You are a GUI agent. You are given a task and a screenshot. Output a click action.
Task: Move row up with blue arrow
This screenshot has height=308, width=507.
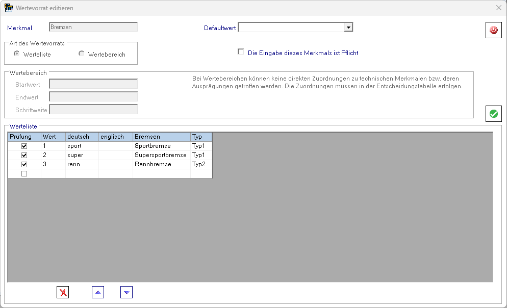coord(98,292)
